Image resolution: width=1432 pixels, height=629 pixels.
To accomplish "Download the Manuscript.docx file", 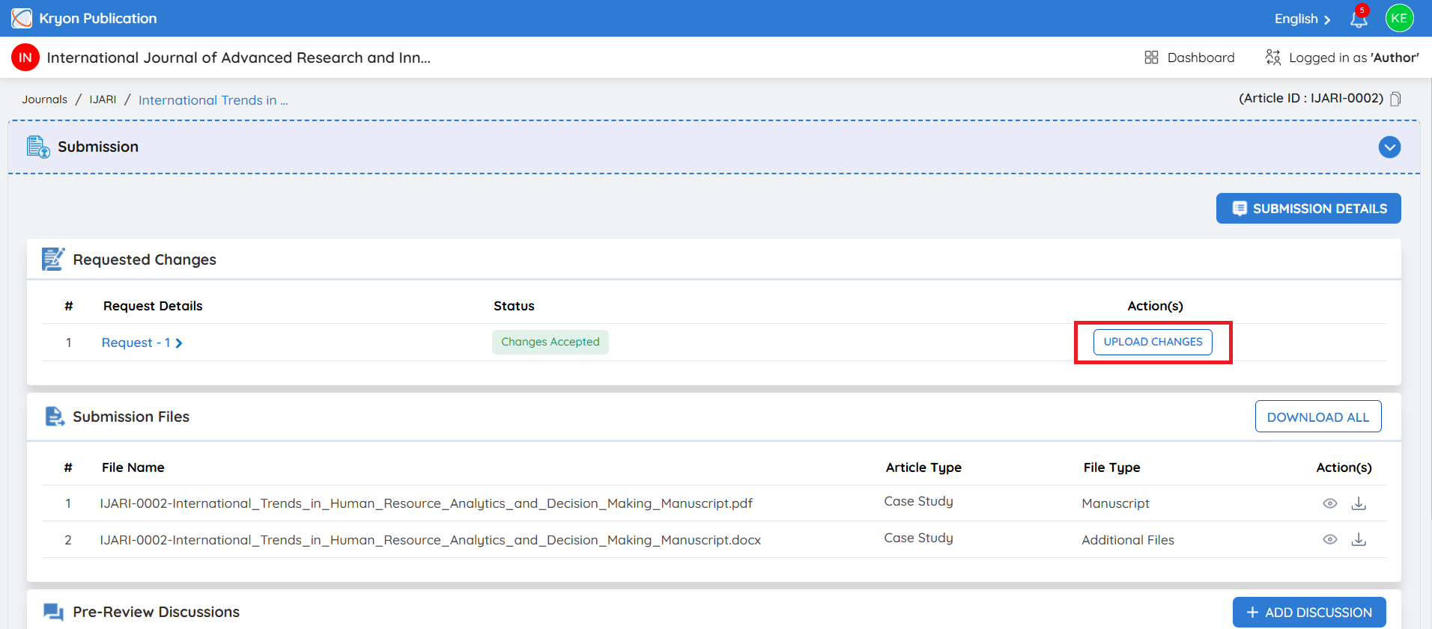I will tap(1359, 539).
